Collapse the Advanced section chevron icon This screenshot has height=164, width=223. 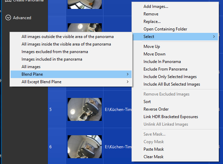[8, 18]
